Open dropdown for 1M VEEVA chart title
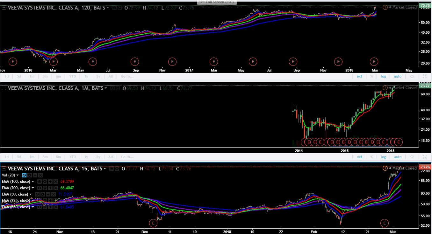The width and height of the screenshot is (432, 234). (105, 88)
